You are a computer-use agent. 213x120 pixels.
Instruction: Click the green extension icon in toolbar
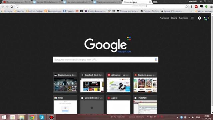(206, 7)
